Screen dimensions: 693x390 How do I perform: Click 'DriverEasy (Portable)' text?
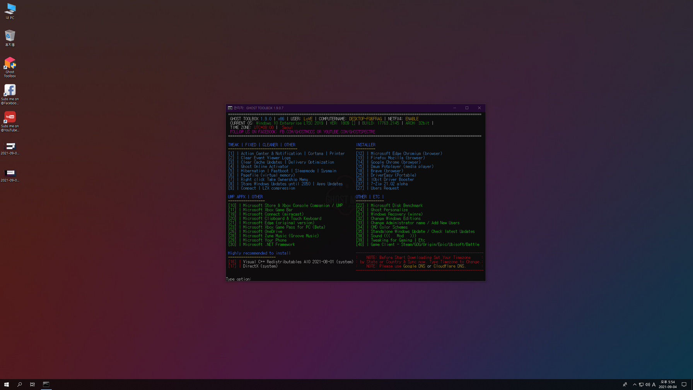[x=393, y=175]
